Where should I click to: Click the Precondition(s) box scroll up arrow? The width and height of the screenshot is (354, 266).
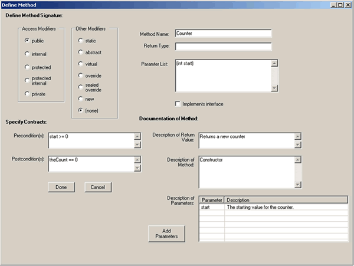[137, 136]
